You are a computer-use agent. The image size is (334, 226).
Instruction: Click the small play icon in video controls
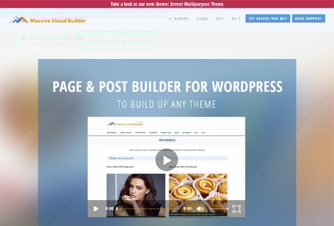96,209
